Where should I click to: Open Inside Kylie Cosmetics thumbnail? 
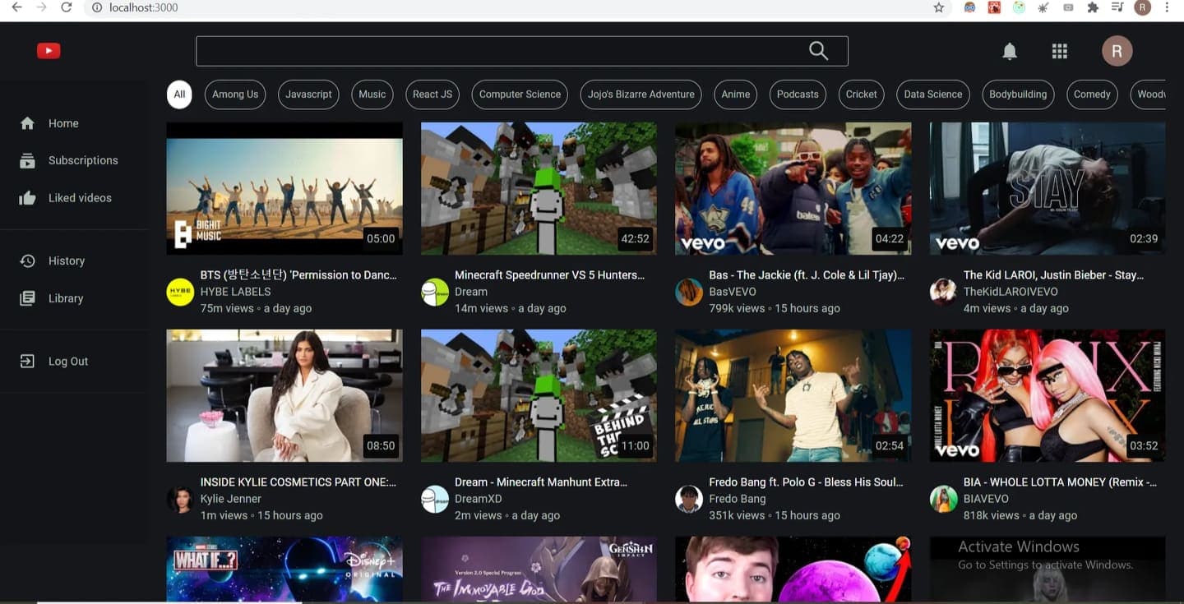coord(284,396)
